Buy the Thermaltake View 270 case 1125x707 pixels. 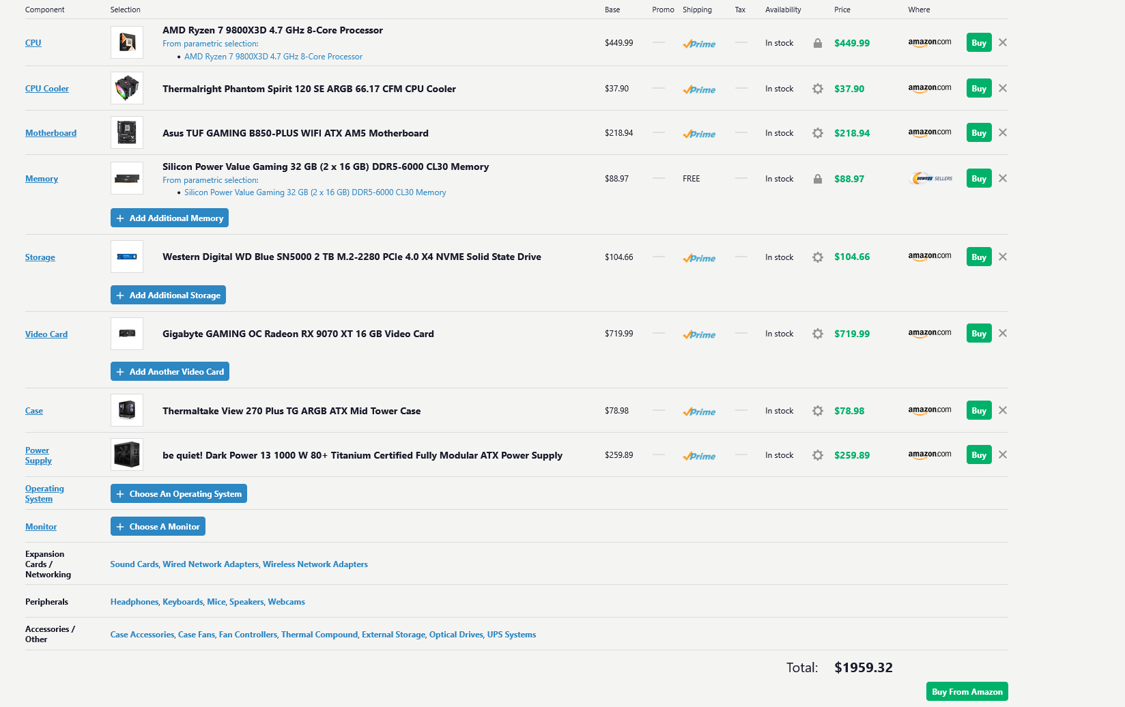coord(979,410)
